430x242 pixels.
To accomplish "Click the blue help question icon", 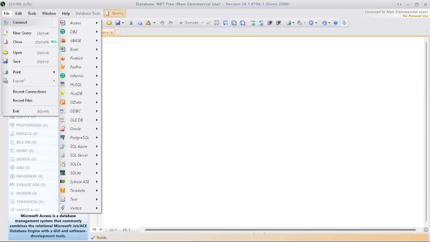I will pos(336,23).
